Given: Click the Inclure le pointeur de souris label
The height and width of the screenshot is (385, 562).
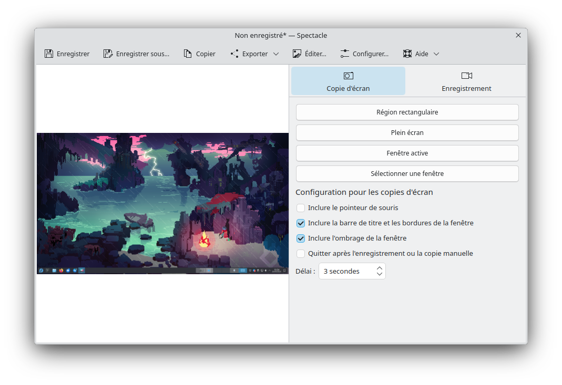Looking at the screenshot, I should 353,207.
